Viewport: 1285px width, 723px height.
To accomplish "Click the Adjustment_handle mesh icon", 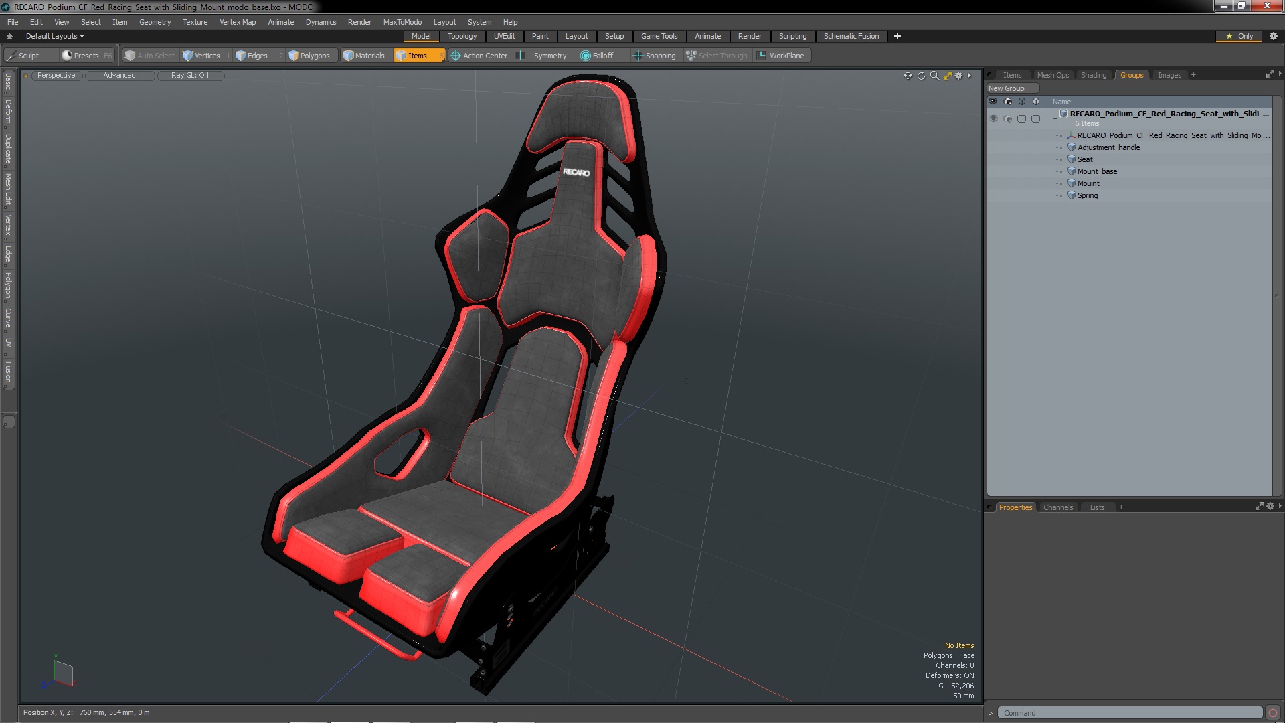I will (x=1072, y=147).
